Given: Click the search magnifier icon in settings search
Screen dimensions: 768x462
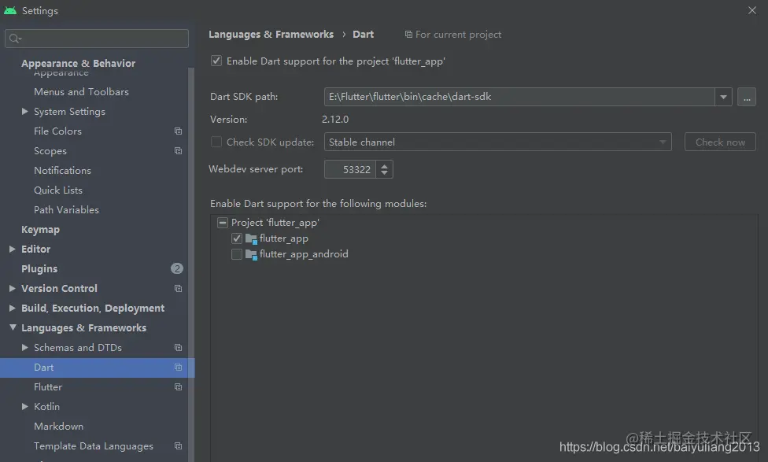Looking at the screenshot, I should pyautogui.click(x=15, y=39).
